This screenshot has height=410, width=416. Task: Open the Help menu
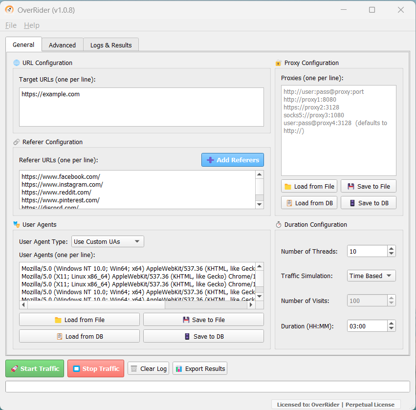click(x=32, y=25)
